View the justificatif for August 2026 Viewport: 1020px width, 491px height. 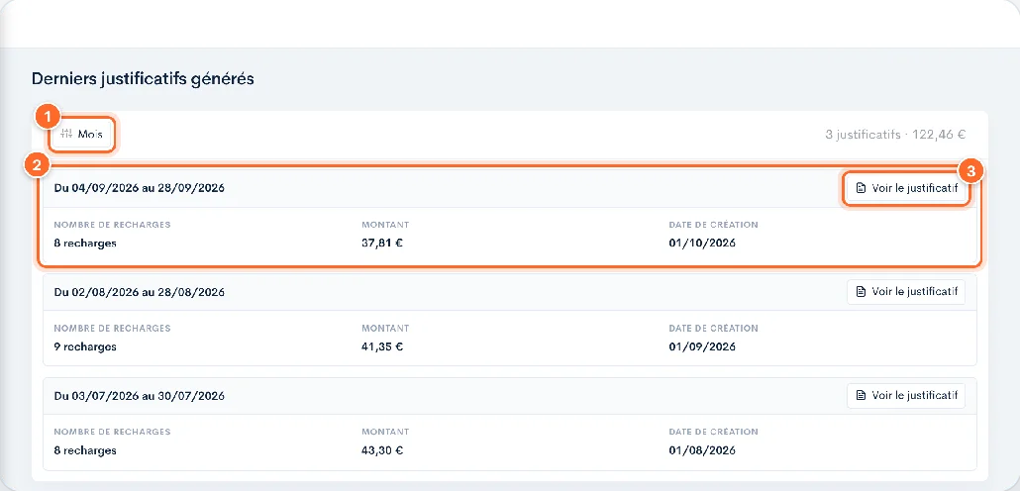pos(906,292)
